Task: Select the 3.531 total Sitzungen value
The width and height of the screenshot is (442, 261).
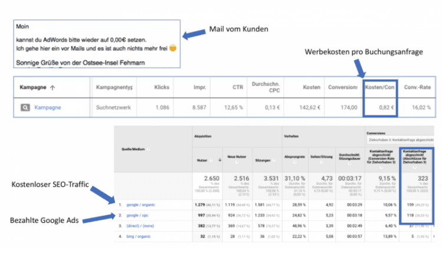Action: pyautogui.click(x=271, y=179)
